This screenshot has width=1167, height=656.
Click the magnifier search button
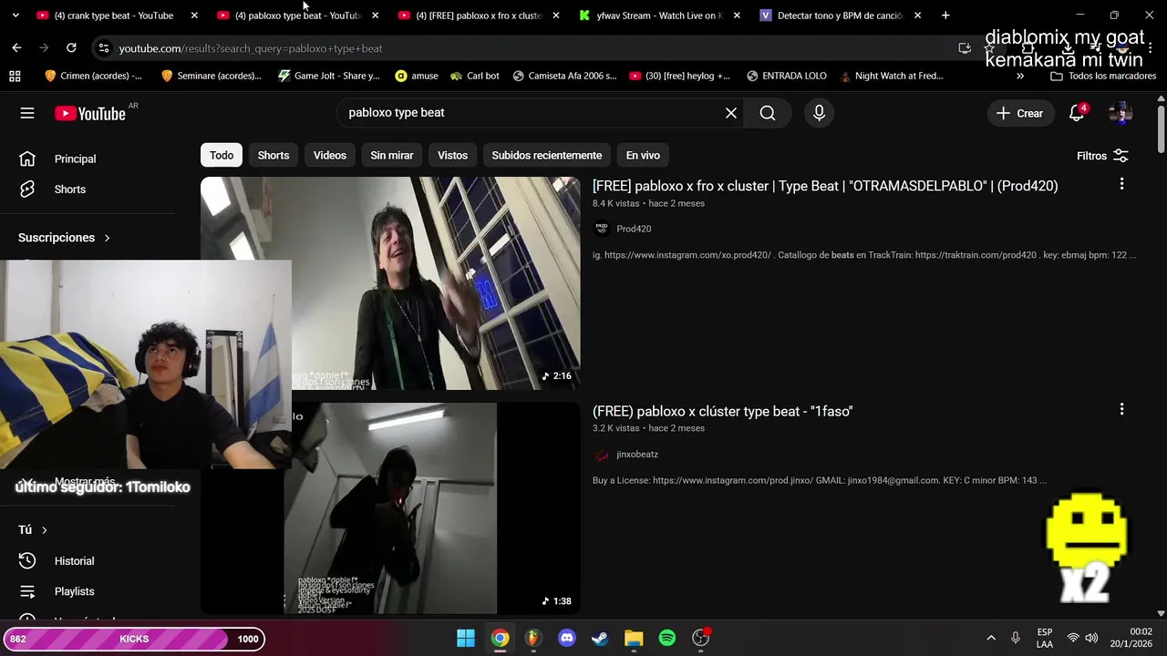pyautogui.click(x=768, y=113)
